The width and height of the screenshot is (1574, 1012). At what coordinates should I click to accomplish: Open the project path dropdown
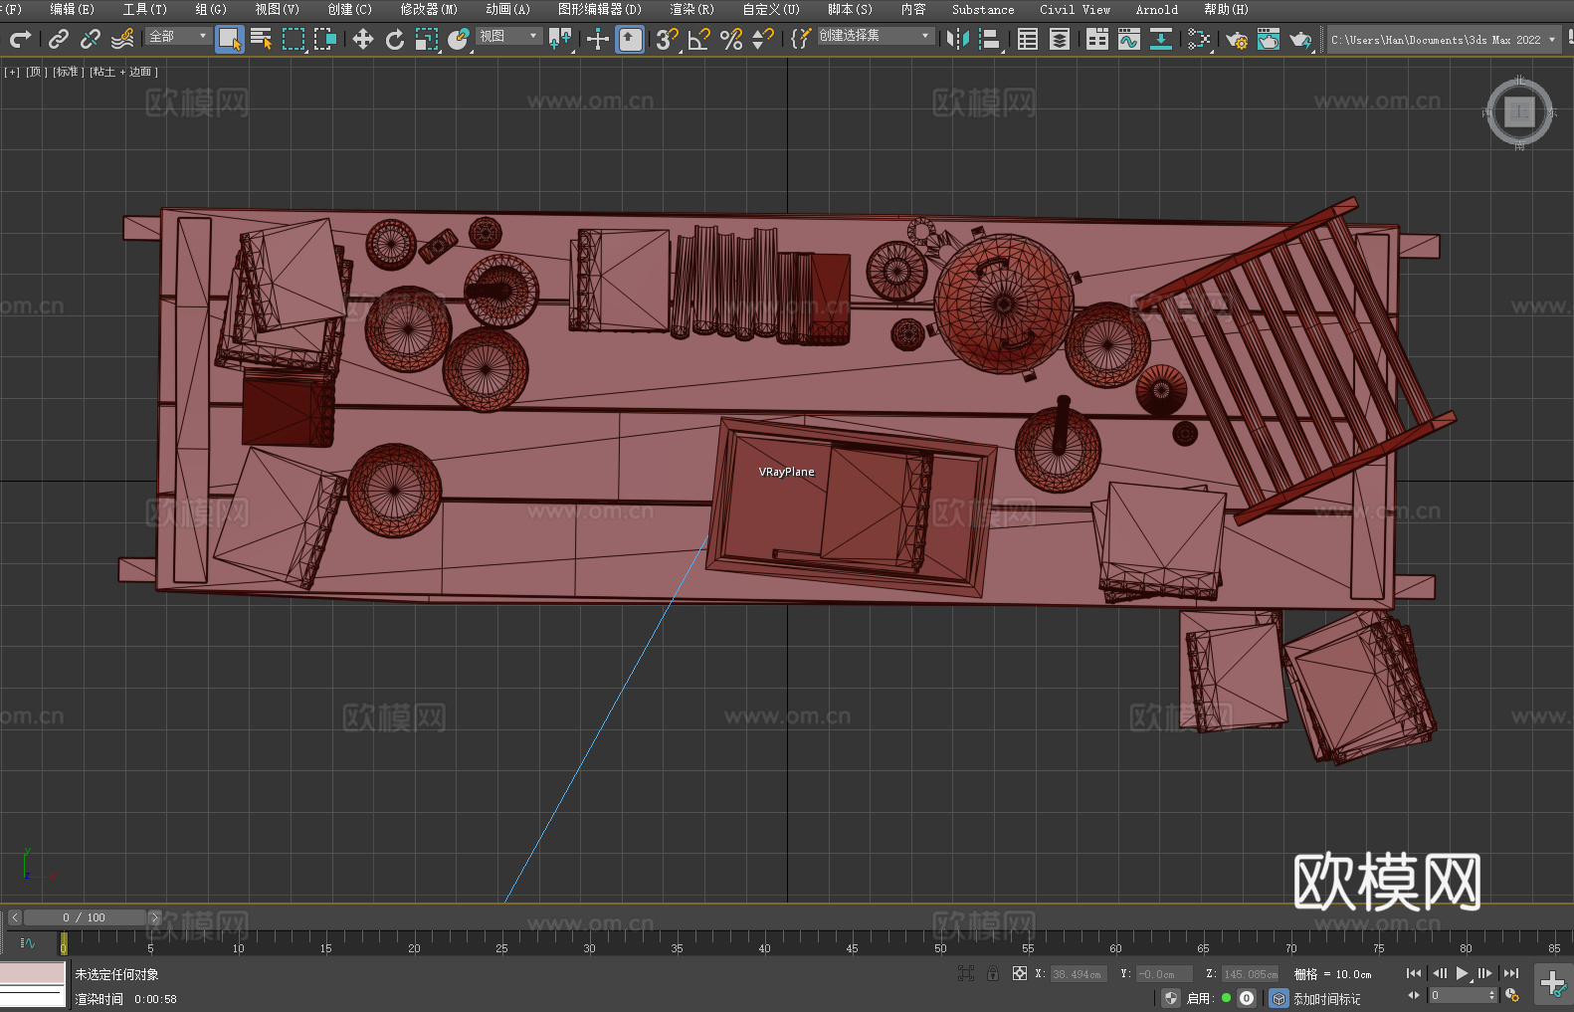[1443, 40]
